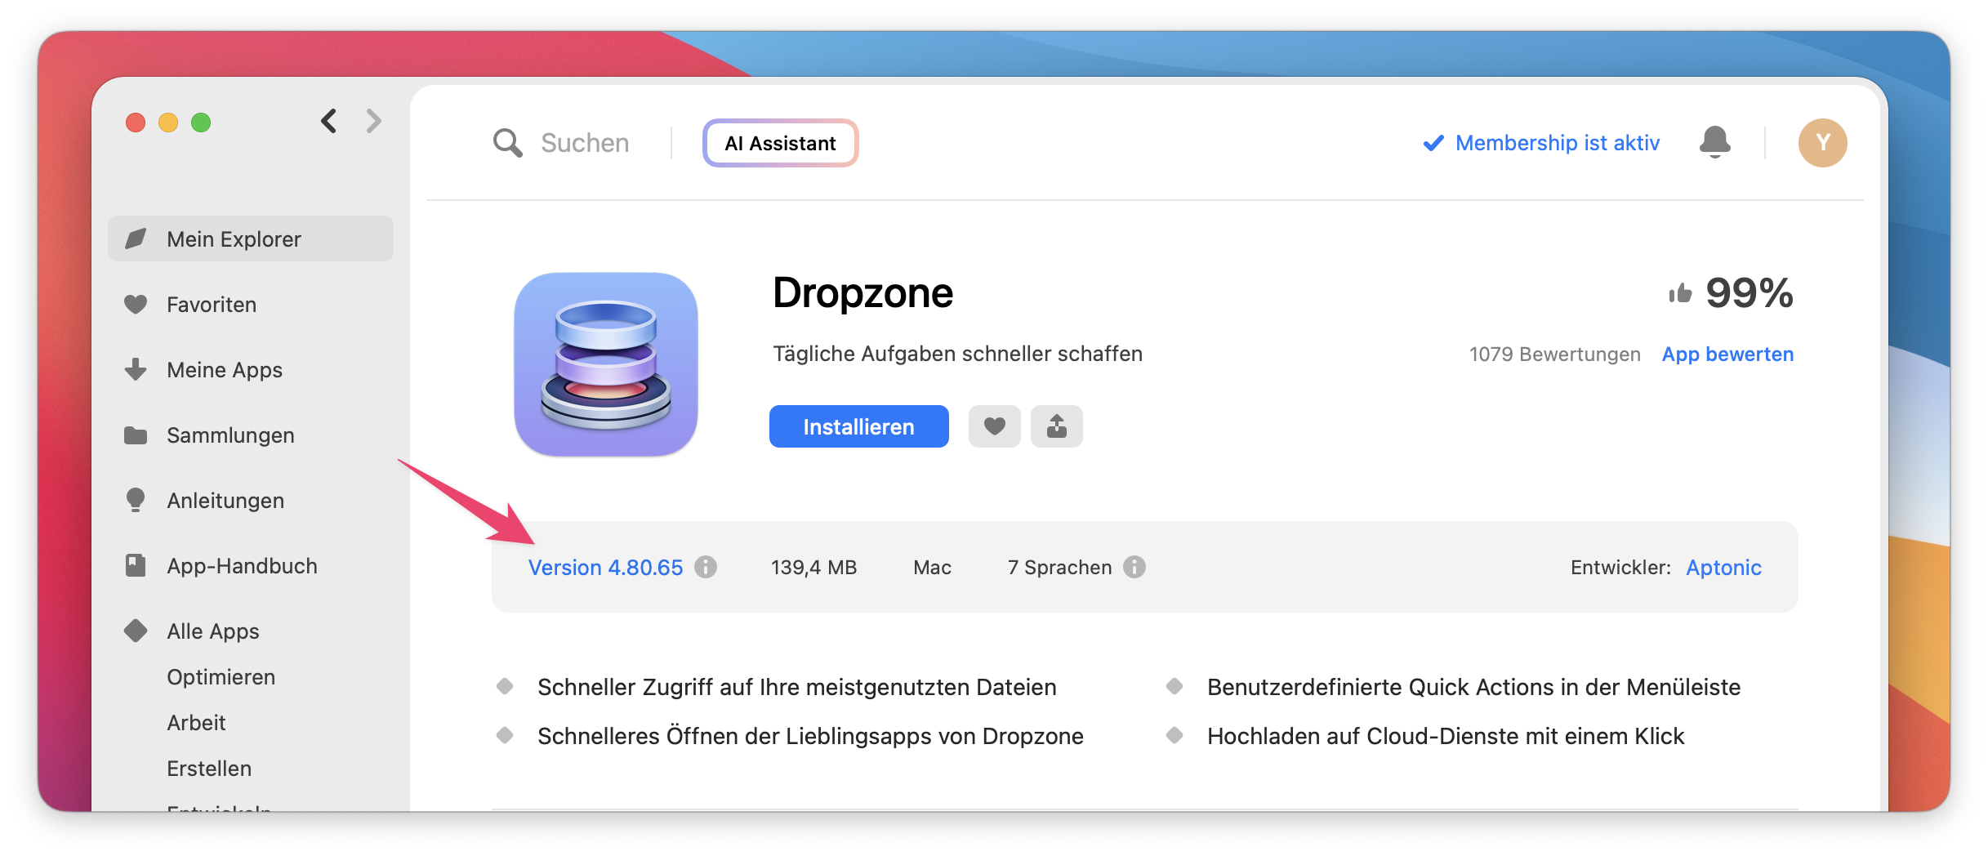Click the Dropzone app icon

[606, 364]
